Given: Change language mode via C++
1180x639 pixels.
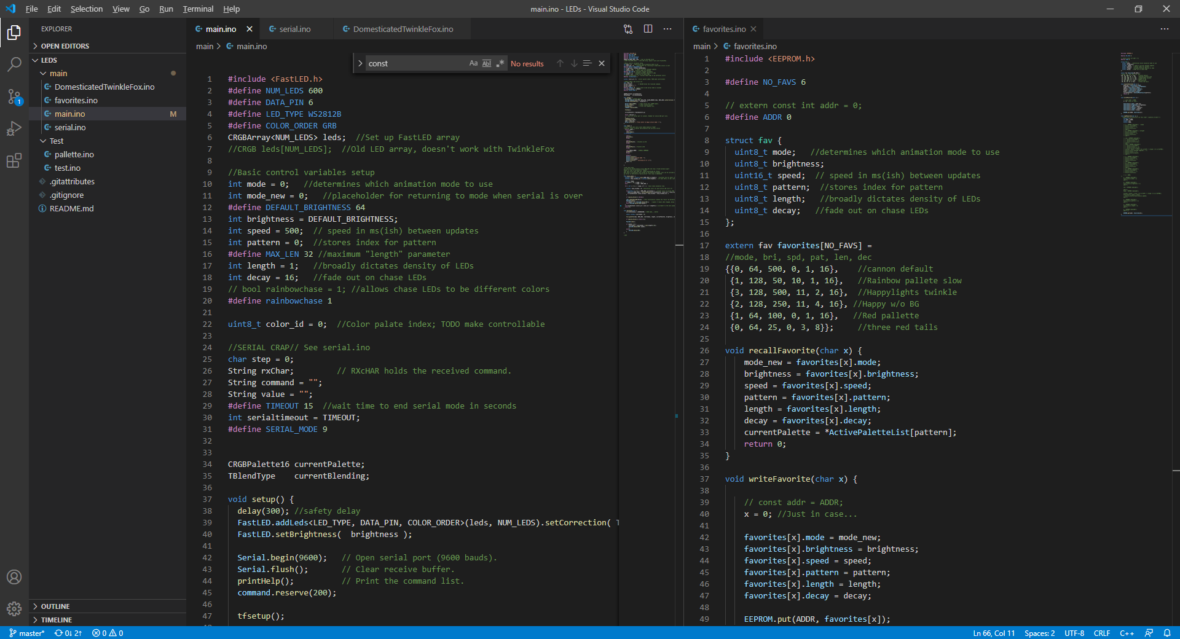Looking at the screenshot, I should (1127, 633).
